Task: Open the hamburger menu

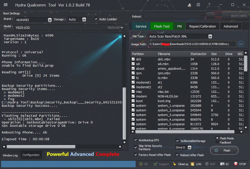Action: 6,5
